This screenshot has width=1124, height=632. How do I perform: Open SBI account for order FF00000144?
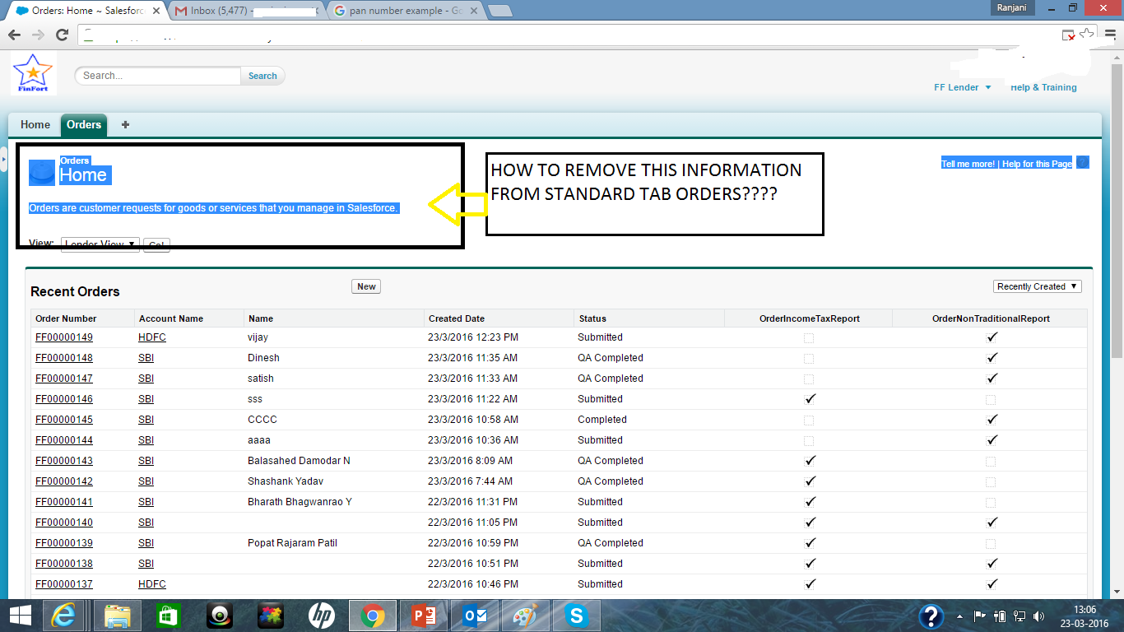coord(146,440)
